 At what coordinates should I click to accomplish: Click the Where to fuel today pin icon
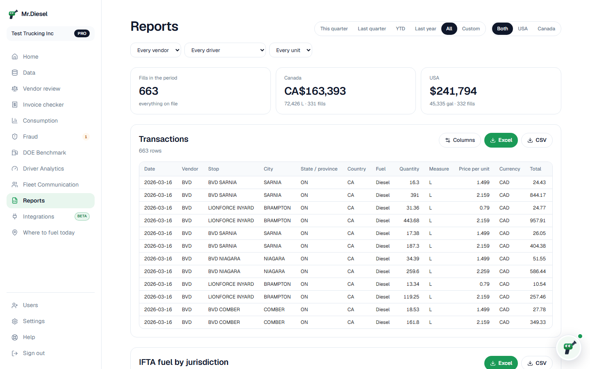coord(15,232)
